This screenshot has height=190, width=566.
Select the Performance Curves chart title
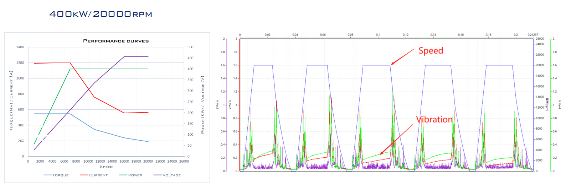(x=116, y=41)
